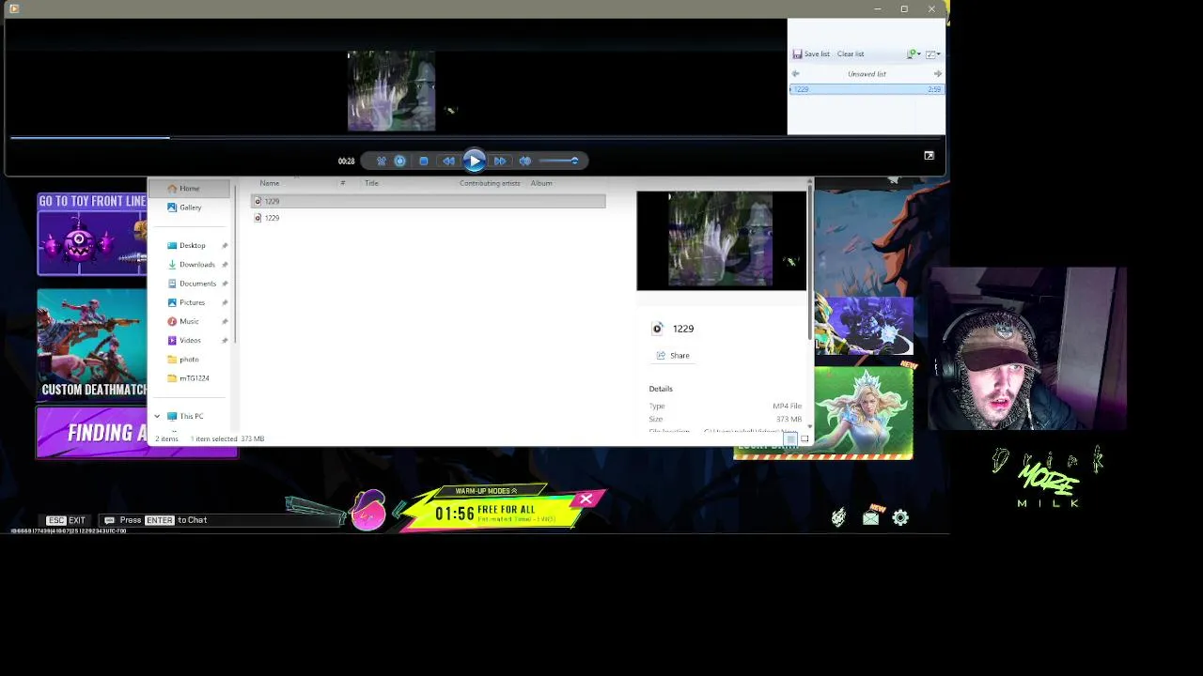Image resolution: width=1203 pixels, height=676 pixels.
Task: Switch File Explorer to details view icon
Action: point(791,438)
